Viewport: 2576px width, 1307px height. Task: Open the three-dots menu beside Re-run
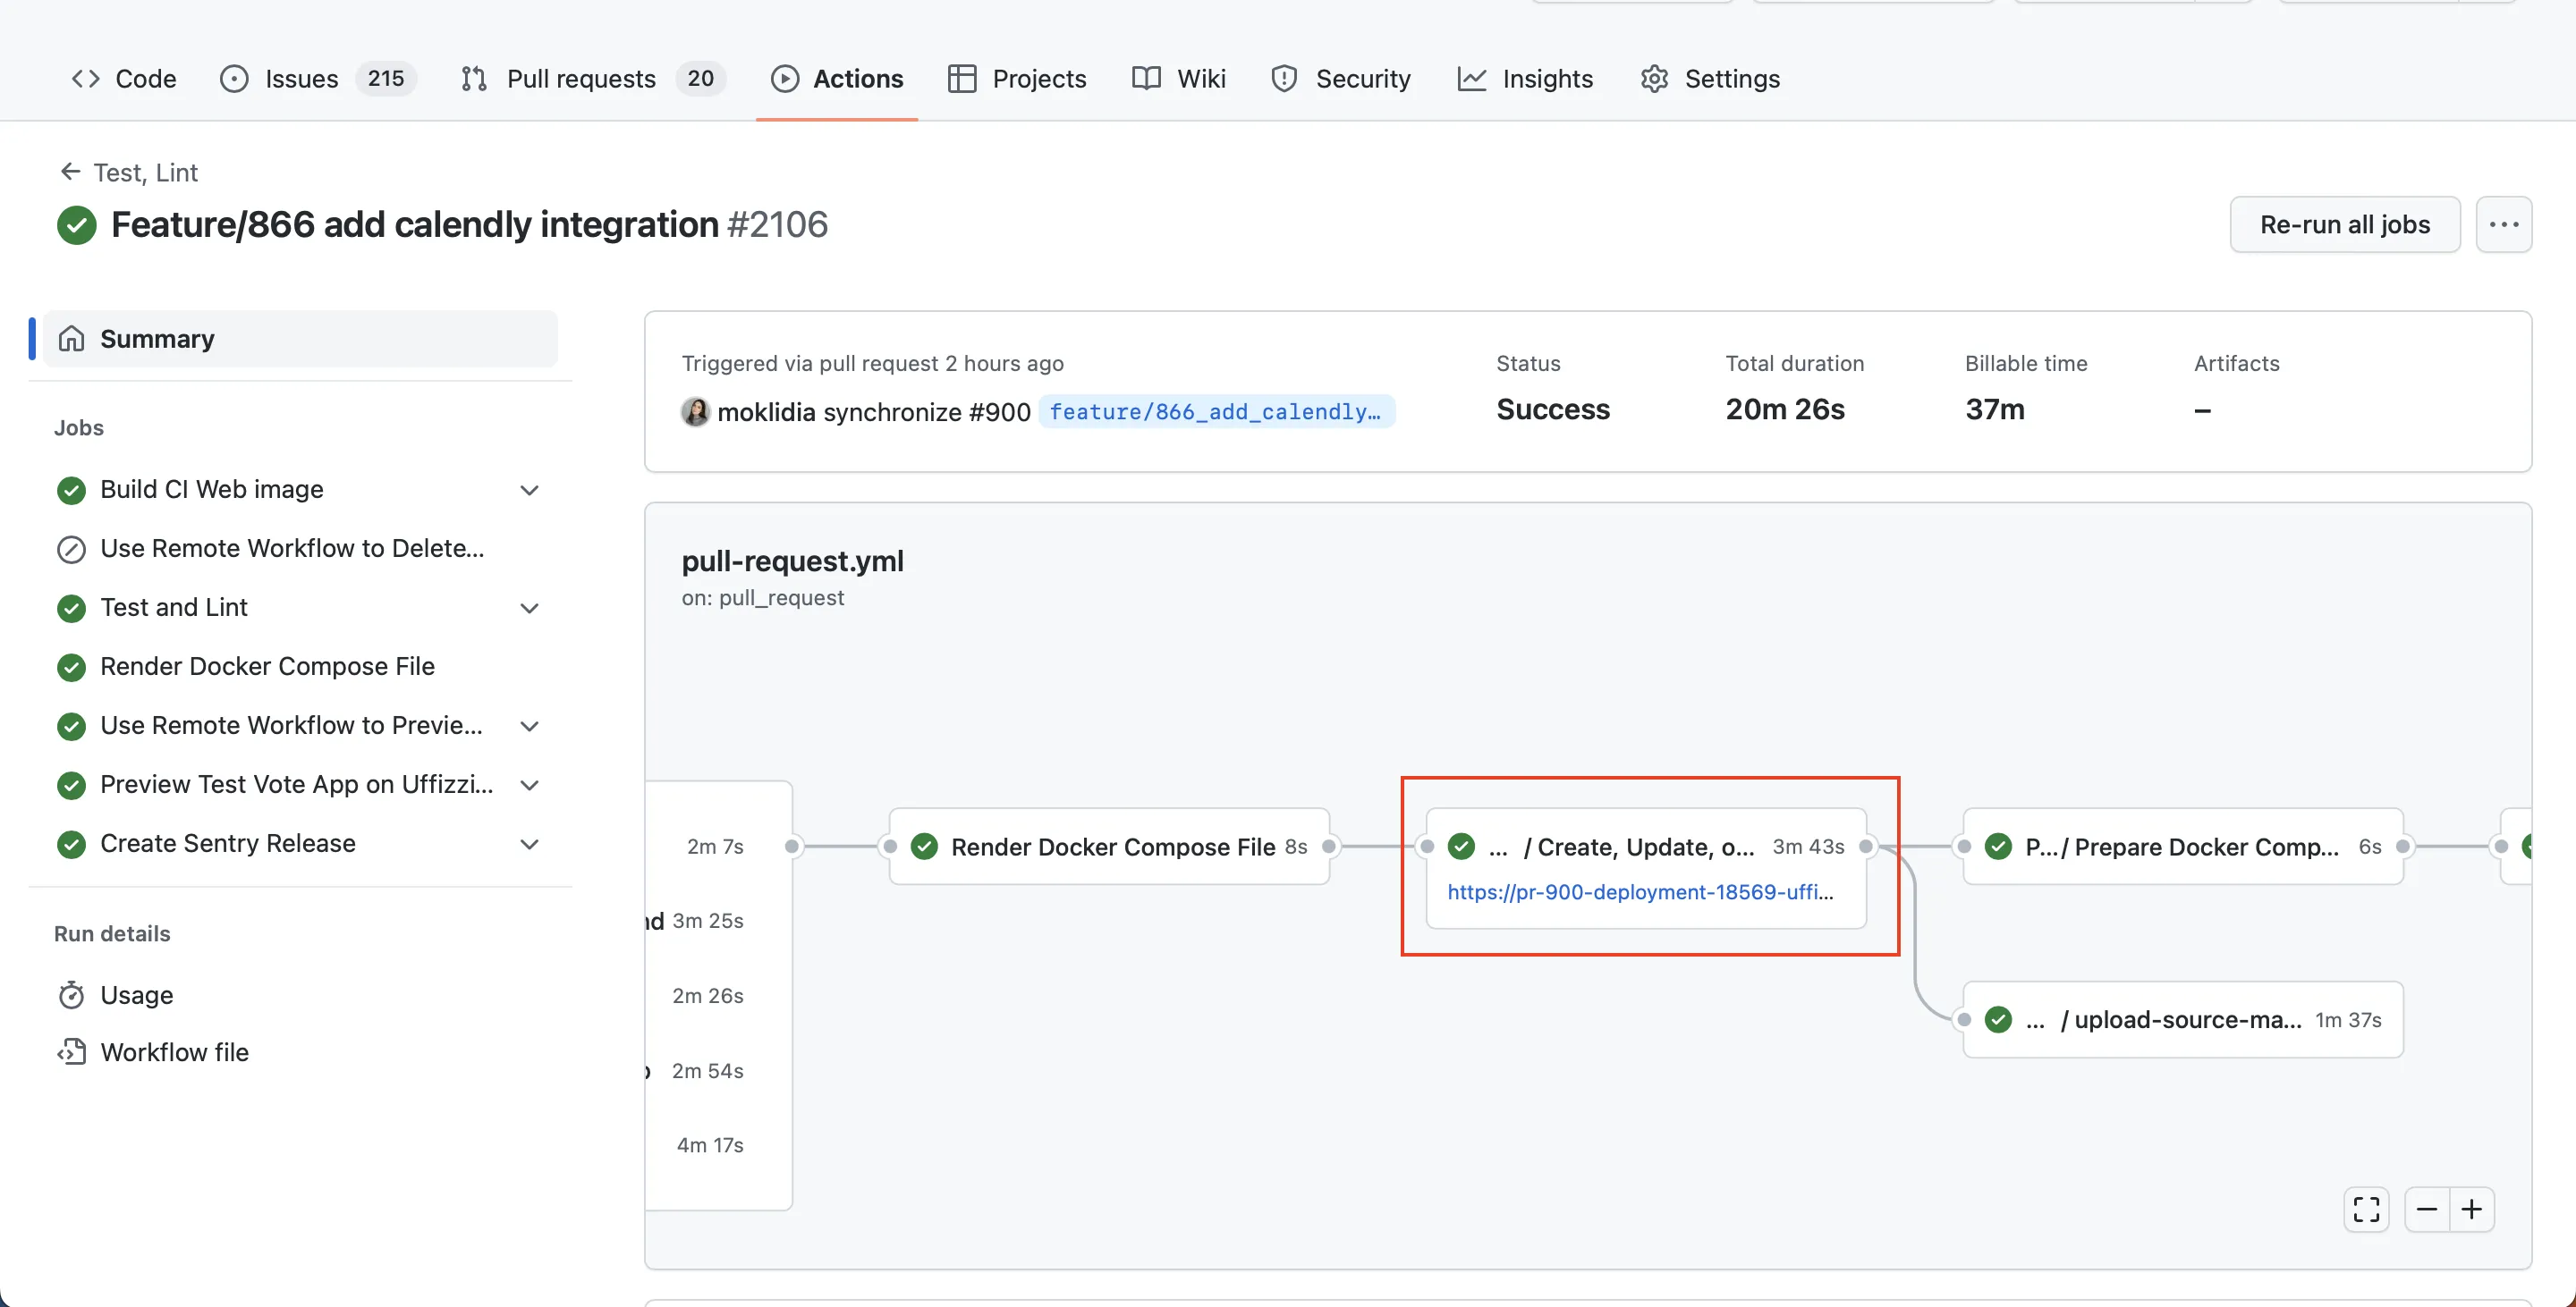tap(2503, 223)
